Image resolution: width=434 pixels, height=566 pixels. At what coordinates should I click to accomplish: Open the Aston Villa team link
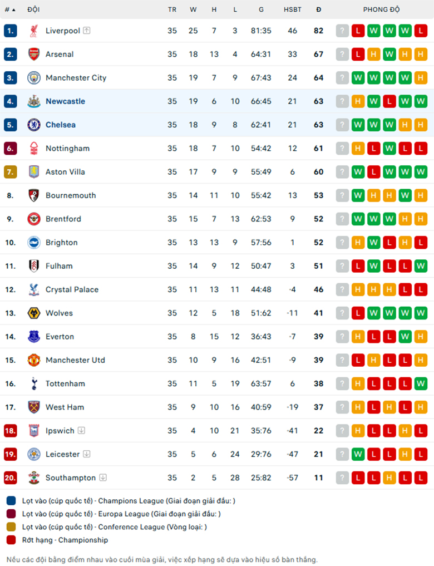65,172
